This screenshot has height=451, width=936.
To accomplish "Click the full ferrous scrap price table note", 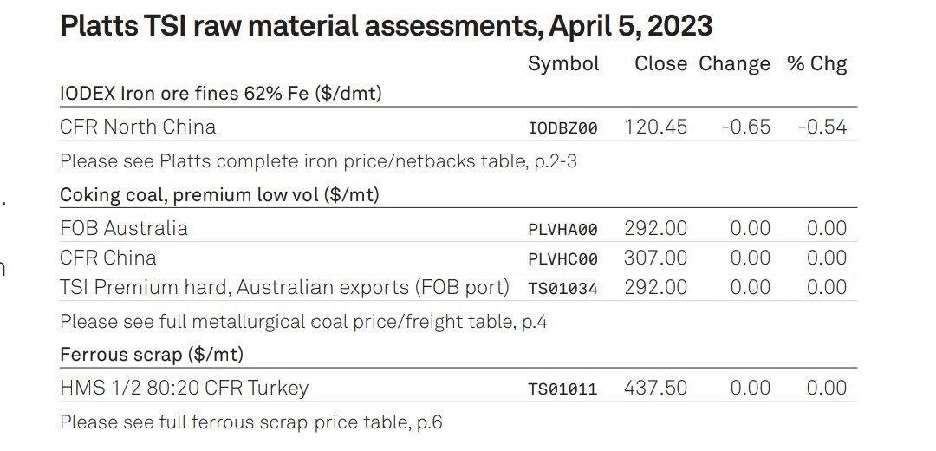I will point(251,422).
